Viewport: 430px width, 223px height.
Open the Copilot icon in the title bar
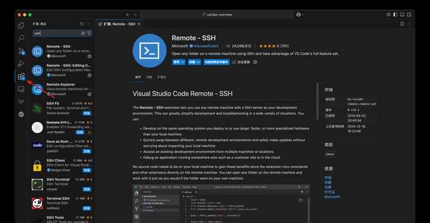[299, 14]
